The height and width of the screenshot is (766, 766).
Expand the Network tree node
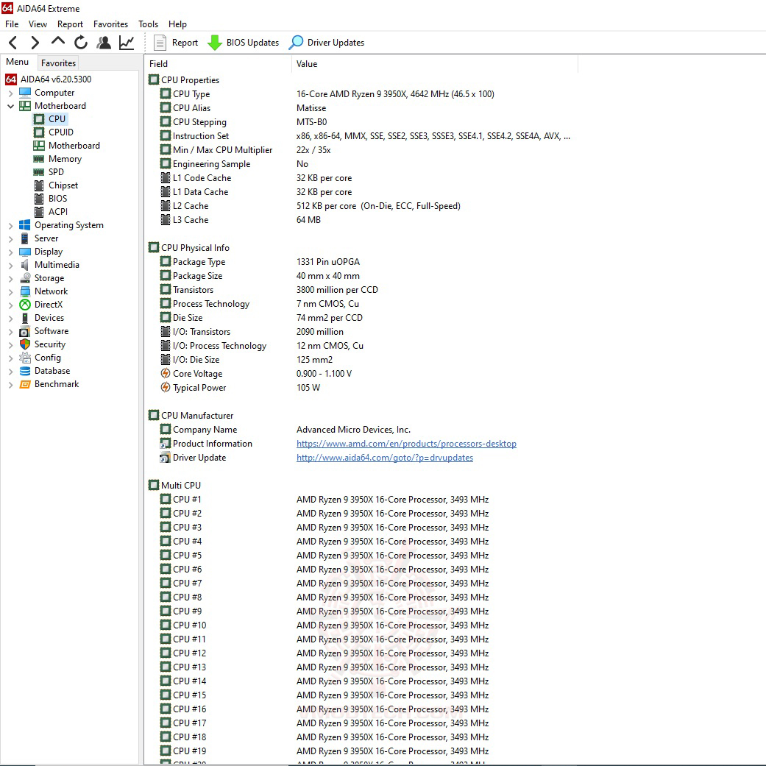pyautogui.click(x=11, y=291)
